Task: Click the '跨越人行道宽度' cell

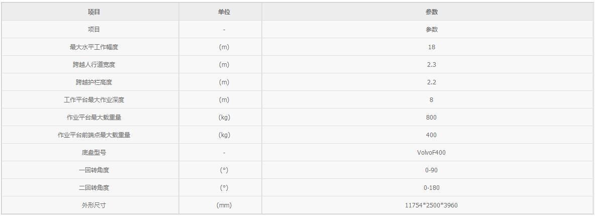Action: [x=94, y=65]
